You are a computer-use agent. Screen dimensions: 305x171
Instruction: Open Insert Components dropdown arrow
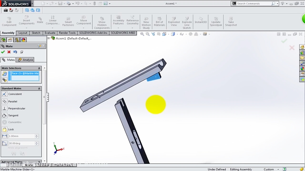[x=26, y=28]
